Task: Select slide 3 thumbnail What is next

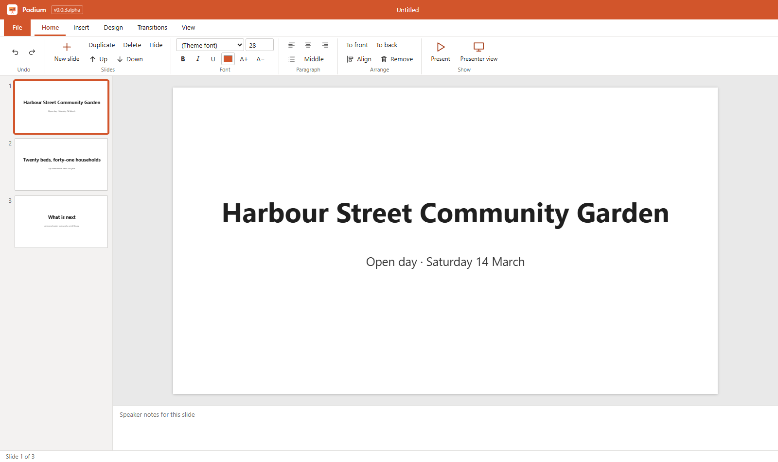Action: (x=61, y=222)
